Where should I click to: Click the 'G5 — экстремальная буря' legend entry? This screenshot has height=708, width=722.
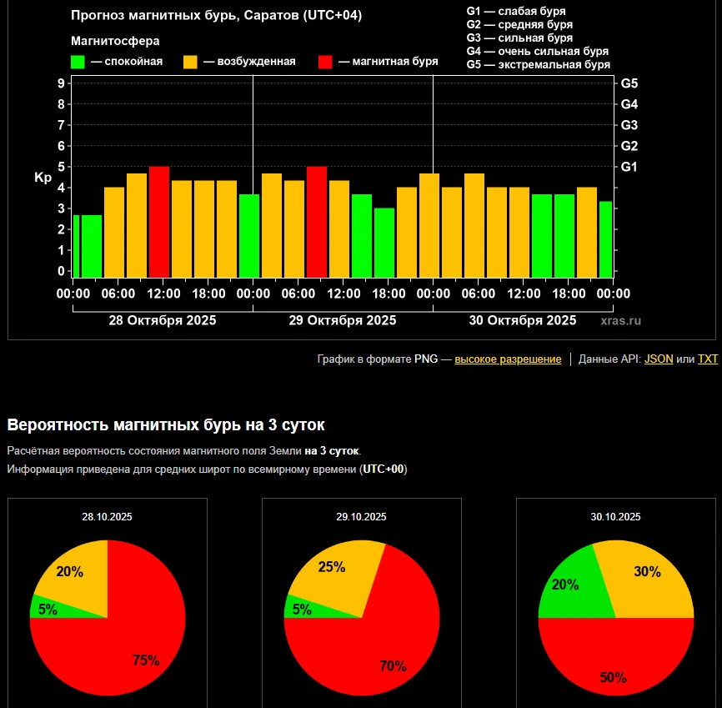click(538, 64)
